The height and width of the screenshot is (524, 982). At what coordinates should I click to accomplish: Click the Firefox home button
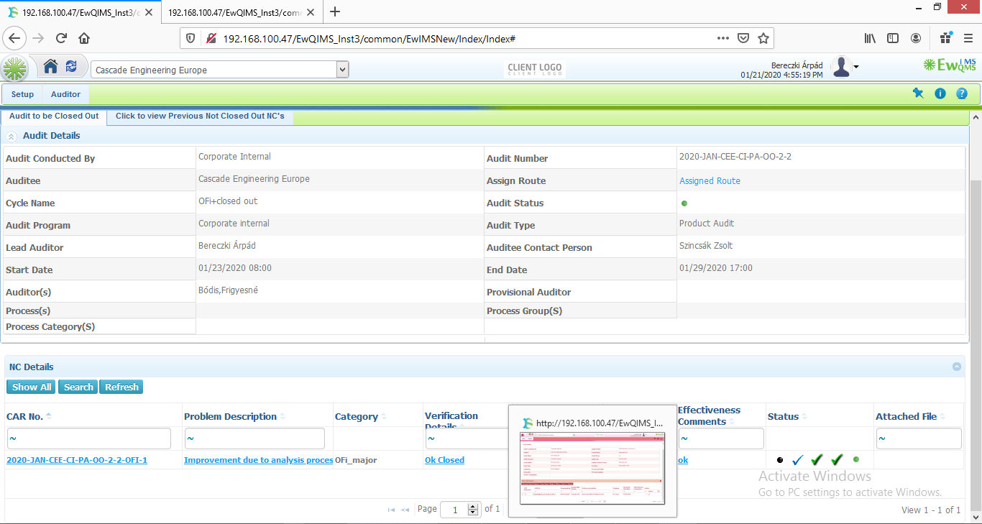84,38
